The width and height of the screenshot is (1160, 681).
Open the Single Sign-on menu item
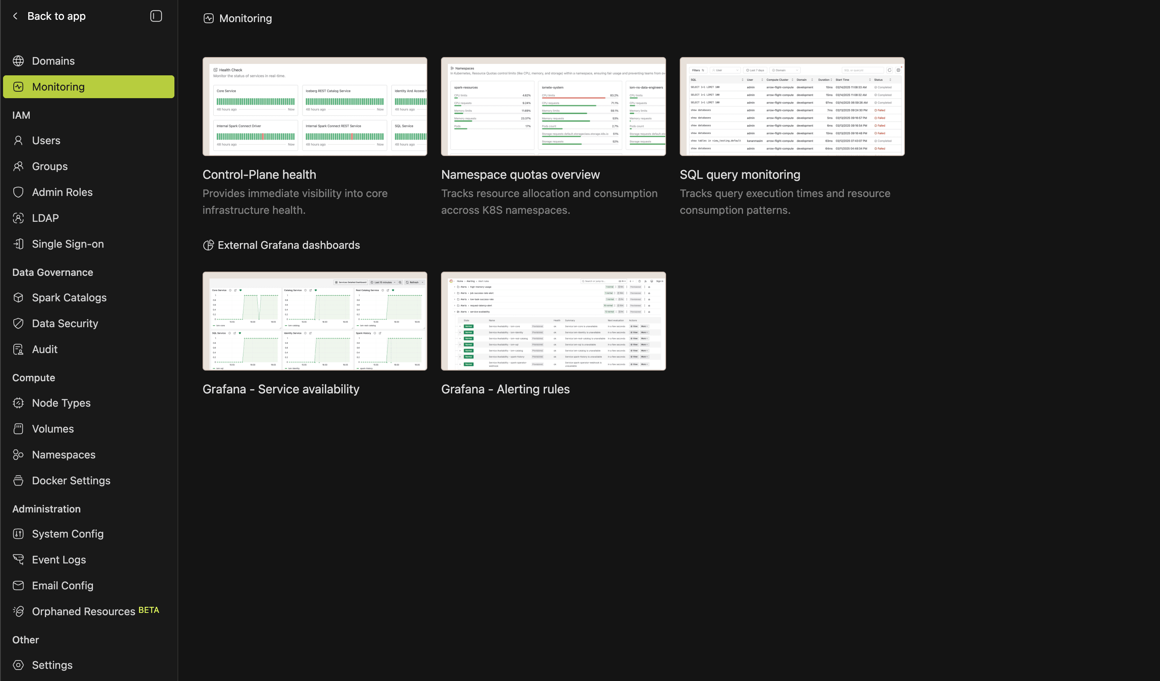[68, 244]
